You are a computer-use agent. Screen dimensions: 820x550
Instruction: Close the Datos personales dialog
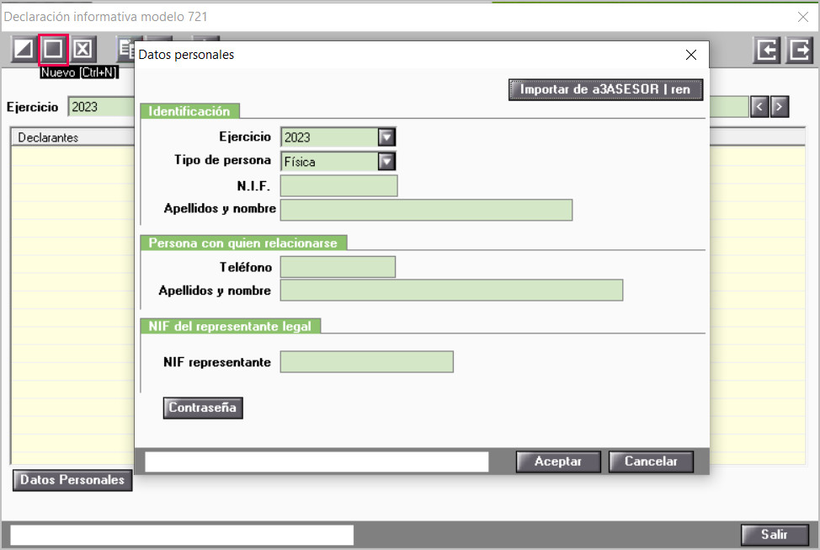tap(691, 55)
